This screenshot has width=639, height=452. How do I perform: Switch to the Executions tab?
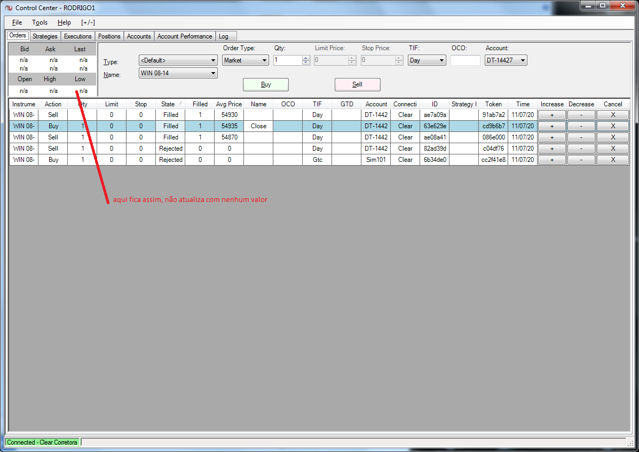(x=78, y=36)
